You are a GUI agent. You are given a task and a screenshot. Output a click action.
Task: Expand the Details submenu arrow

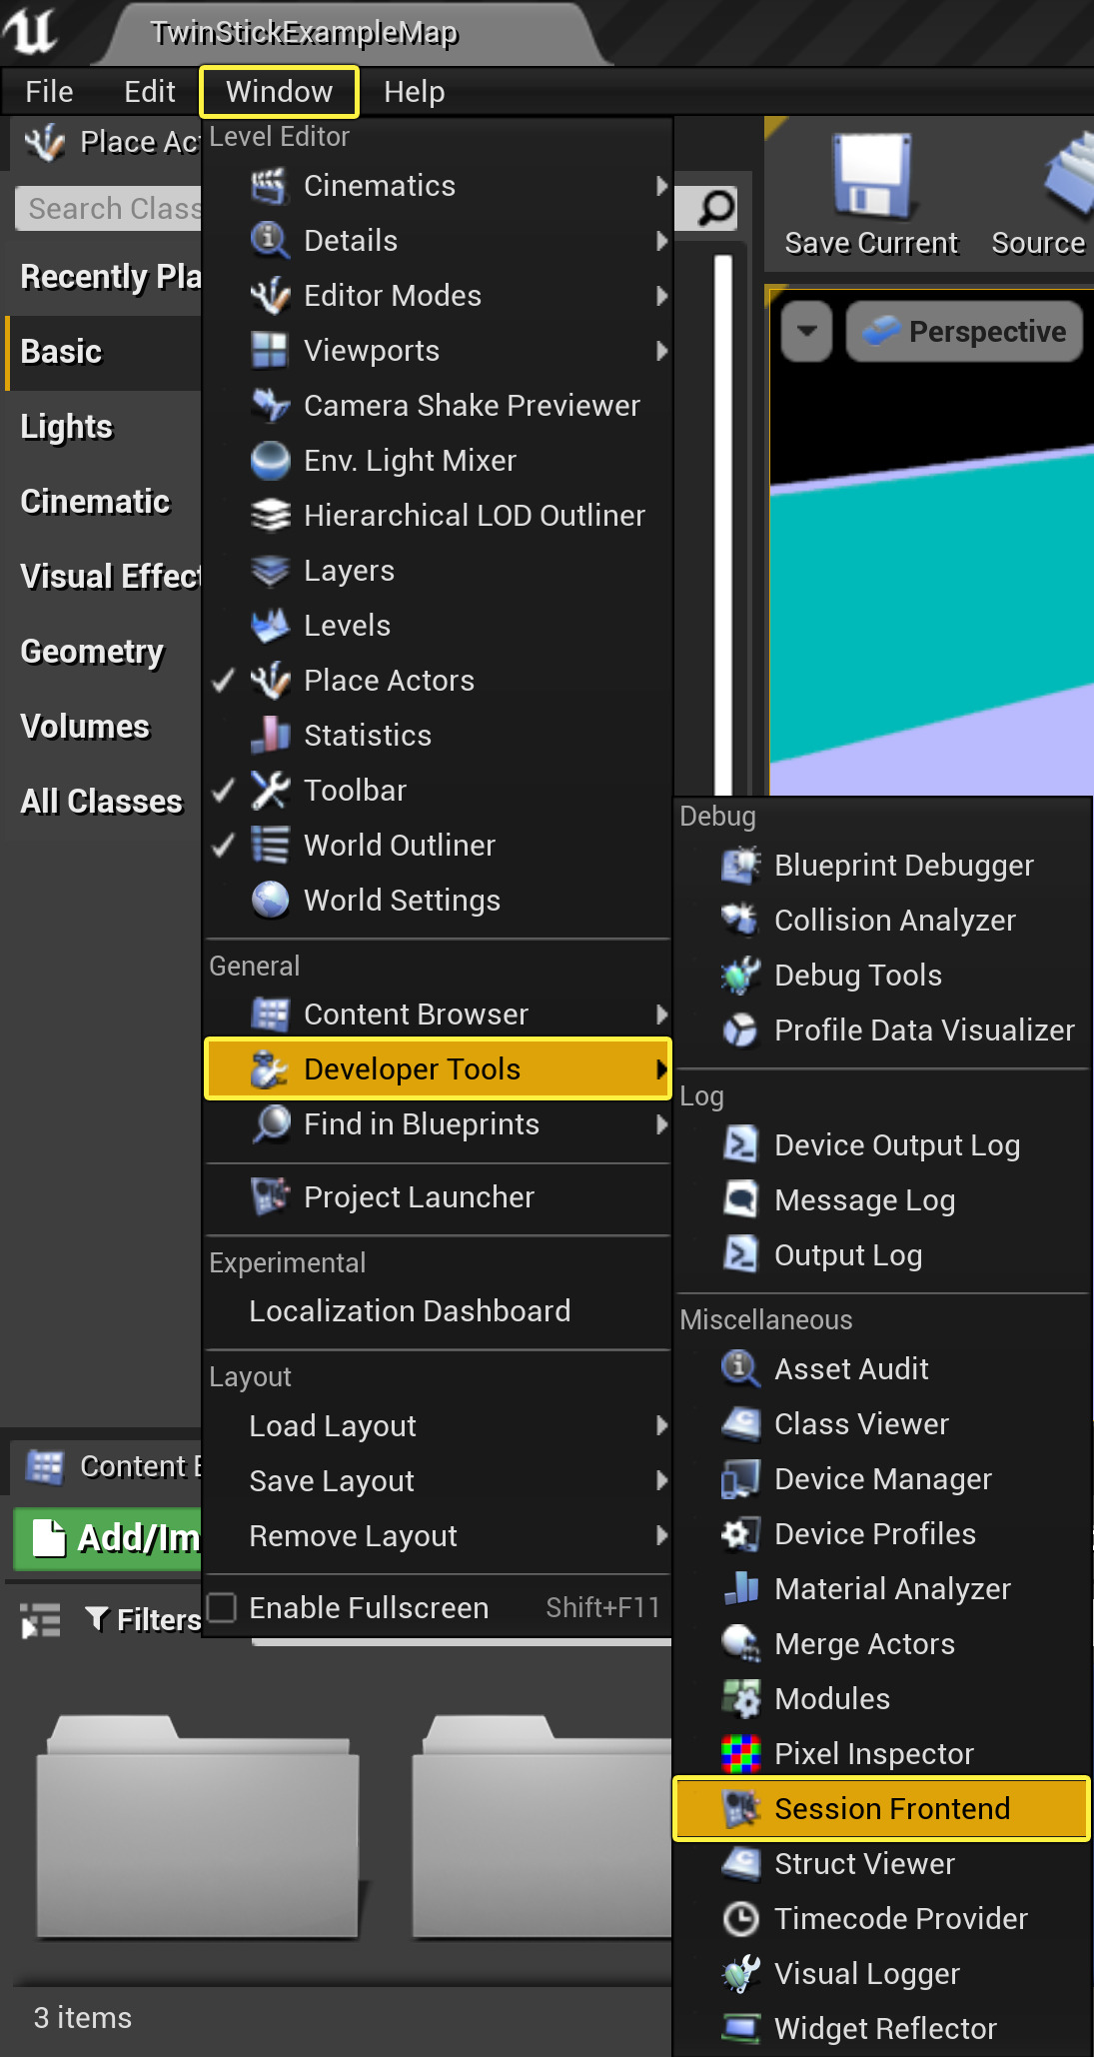coord(660,241)
